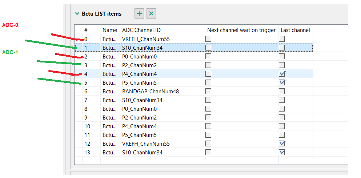Uncheck Last channel for row 4

pos(282,74)
